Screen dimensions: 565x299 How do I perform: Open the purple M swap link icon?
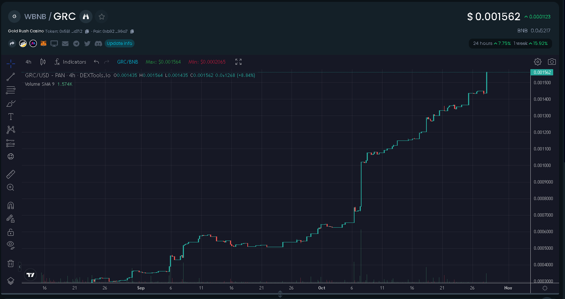(x=33, y=43)
